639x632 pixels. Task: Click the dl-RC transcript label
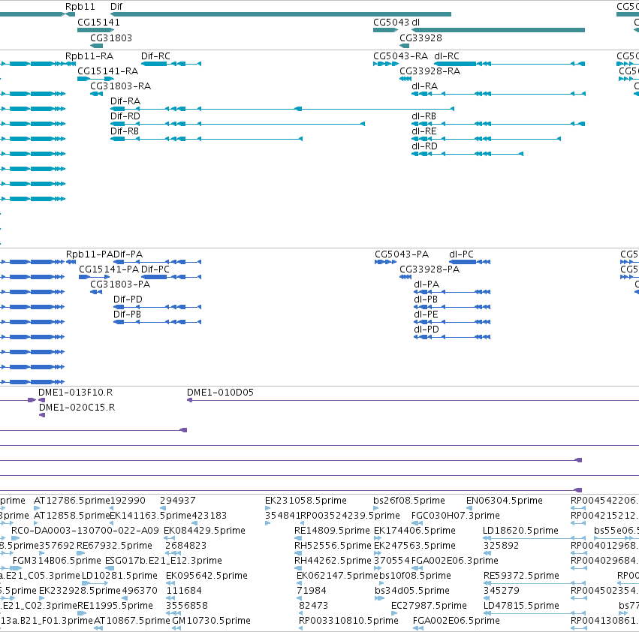(447, 56)
